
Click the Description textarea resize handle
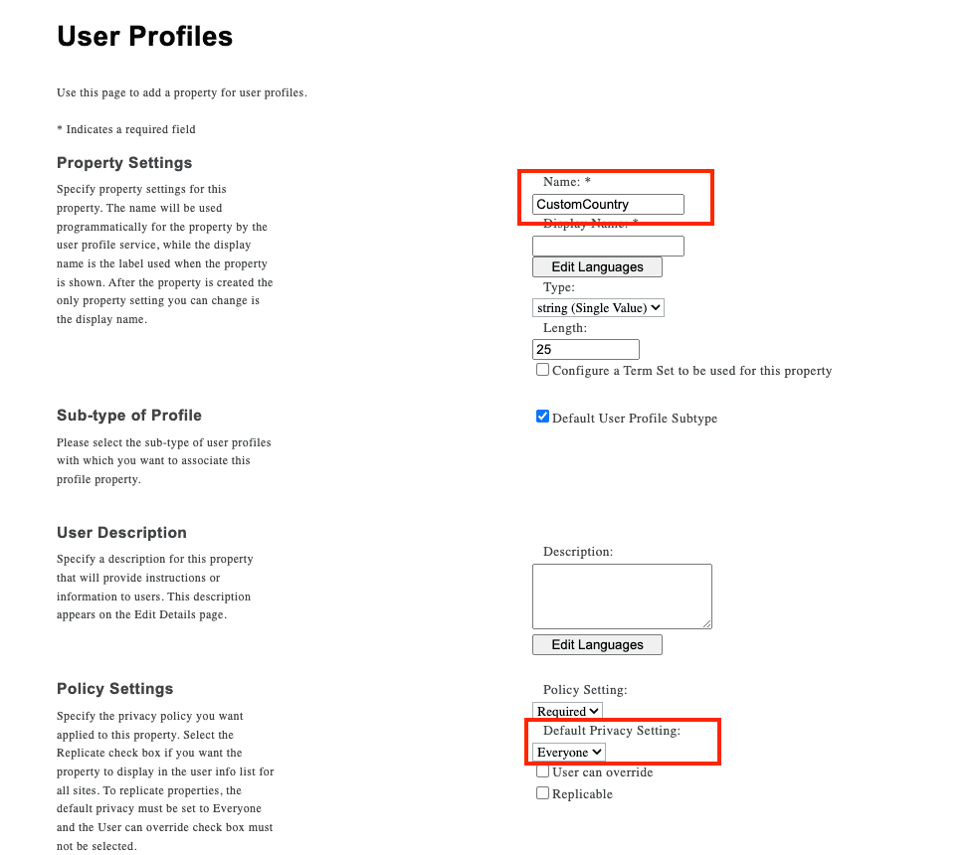(x=707, y=623)
